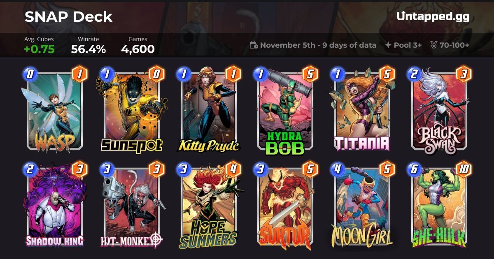
Task: Select the Kitty Pryde card
Action: 209,111
